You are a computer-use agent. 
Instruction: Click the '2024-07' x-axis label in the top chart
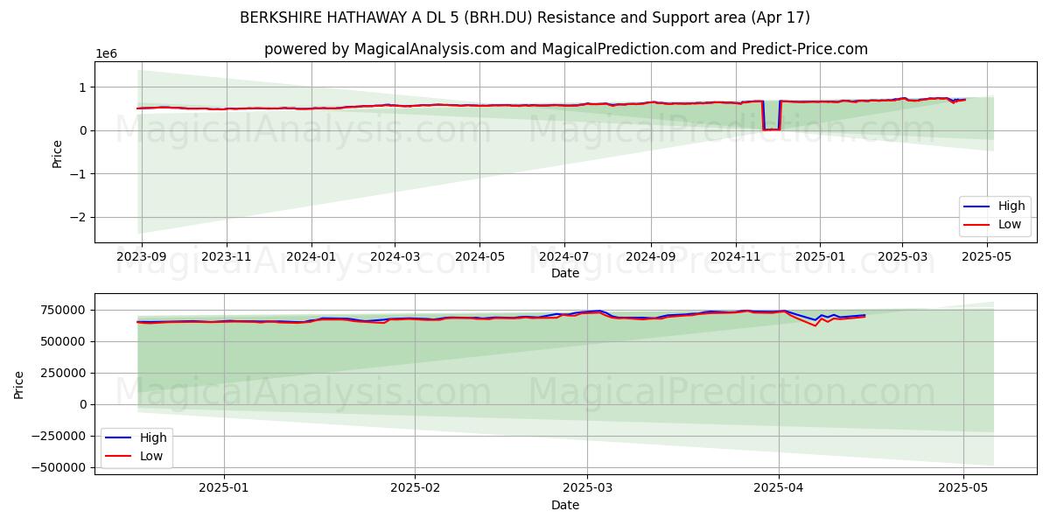point(563,256)
